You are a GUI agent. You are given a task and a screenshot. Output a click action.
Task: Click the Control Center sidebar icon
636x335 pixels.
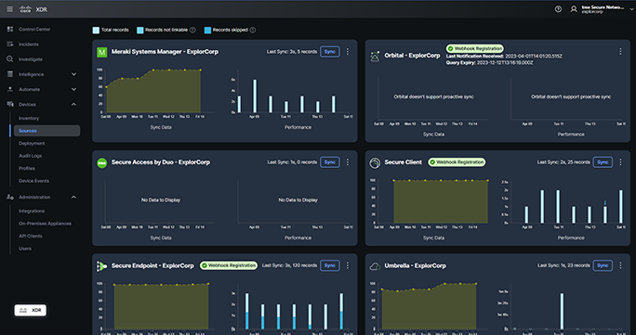click(10, 30)
